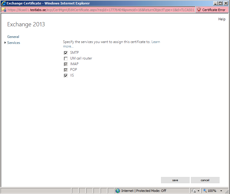
Task: Click the Certificate Error shield icon
Action: coord(199,10)
